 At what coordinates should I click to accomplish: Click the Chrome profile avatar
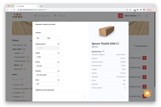(x=144, y=10)
